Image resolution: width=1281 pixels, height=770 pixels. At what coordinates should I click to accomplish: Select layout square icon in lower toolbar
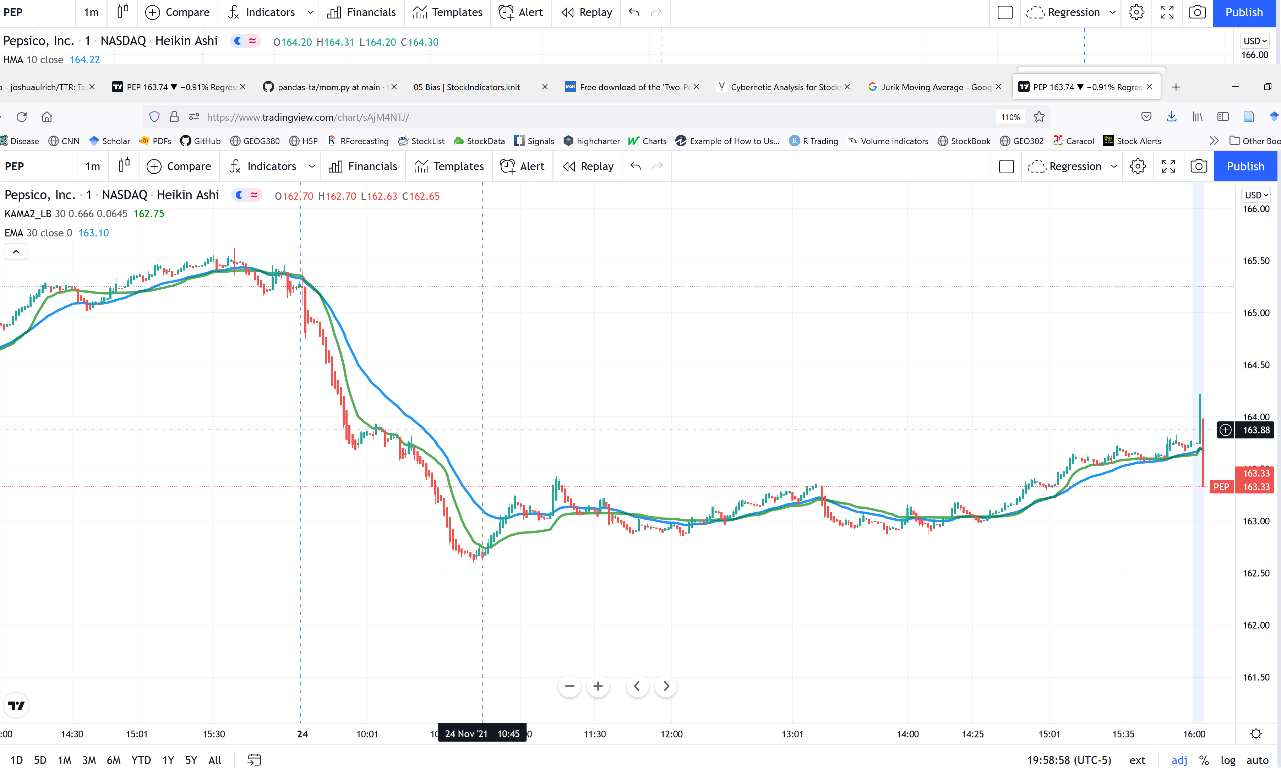point(1007,166)
